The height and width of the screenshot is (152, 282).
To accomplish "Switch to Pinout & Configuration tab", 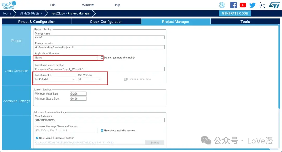I will point(37,22).
